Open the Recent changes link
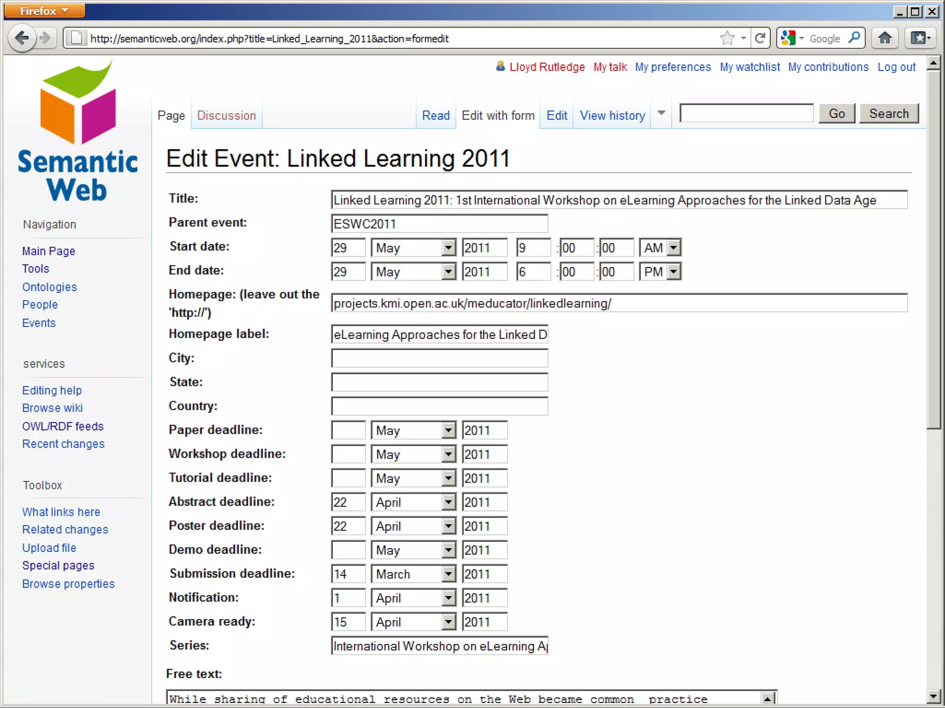Image resolution: width=945 pixels, height=708 pixels. tap(63, 443)
